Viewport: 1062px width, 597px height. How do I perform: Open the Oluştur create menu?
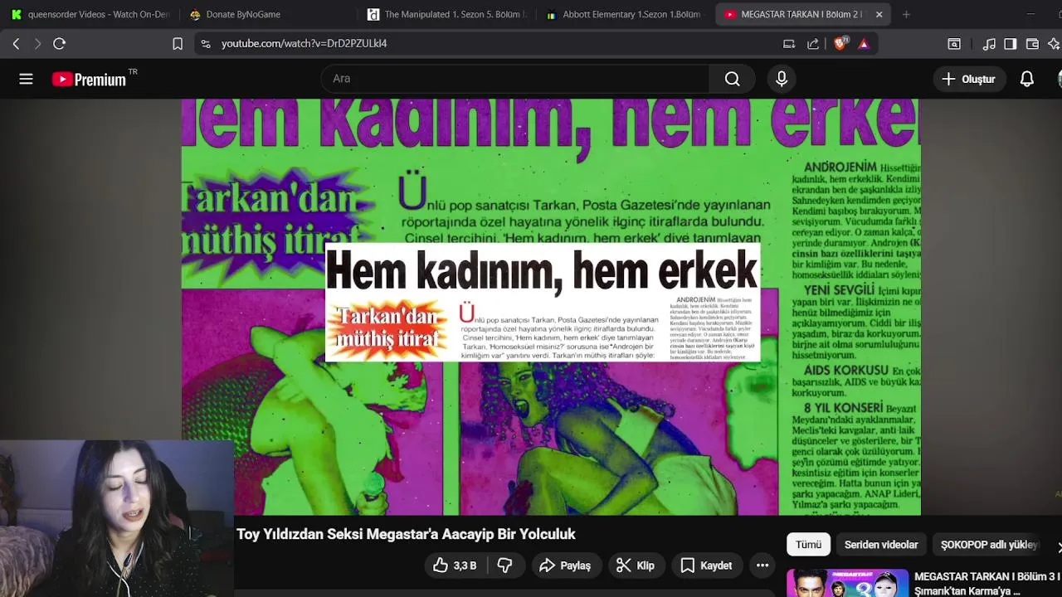point(968,79)
